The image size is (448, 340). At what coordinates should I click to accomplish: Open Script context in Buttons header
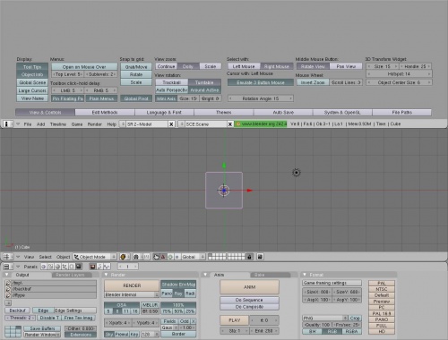(50, 267)
